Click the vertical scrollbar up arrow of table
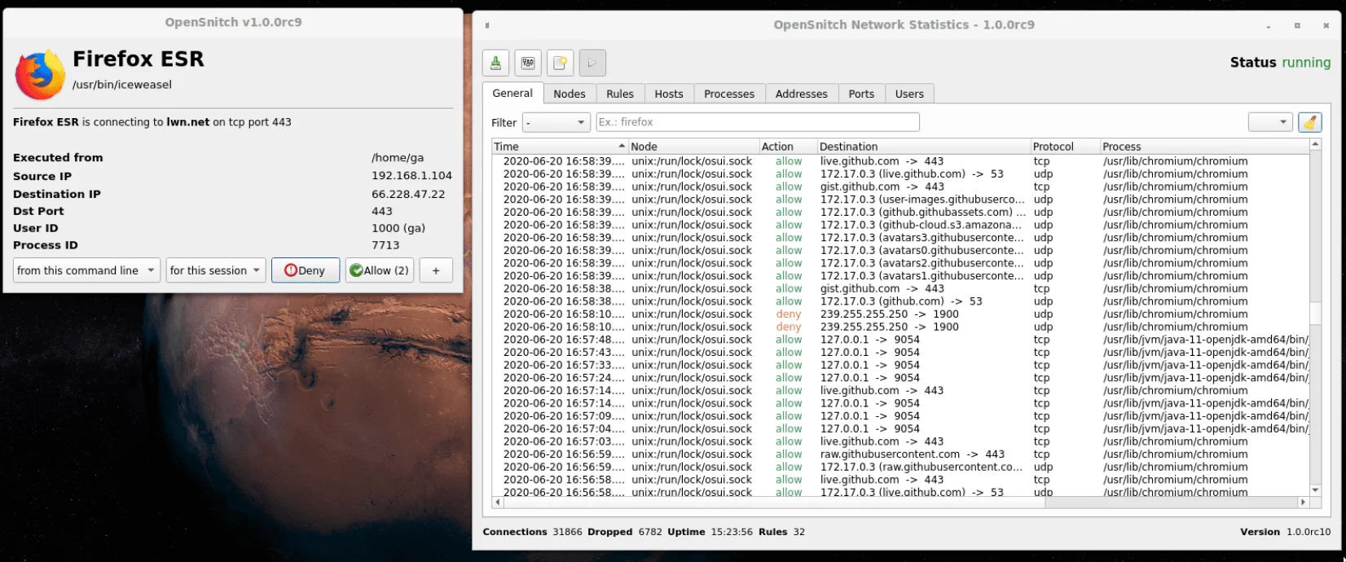Viewport: 1346px width, 562px height. tap(1315, 145)
